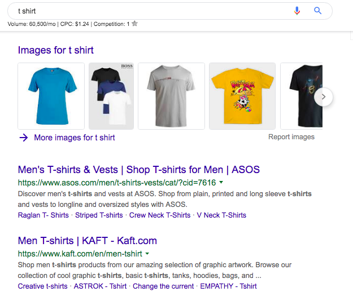Open the 'ASTROK - Tshirt' sitelink
The height and width of the screenshot is (305, 353).
(x=100, y=286)
